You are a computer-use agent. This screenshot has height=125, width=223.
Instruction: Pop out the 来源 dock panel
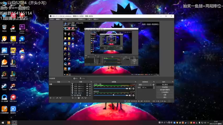91,82
